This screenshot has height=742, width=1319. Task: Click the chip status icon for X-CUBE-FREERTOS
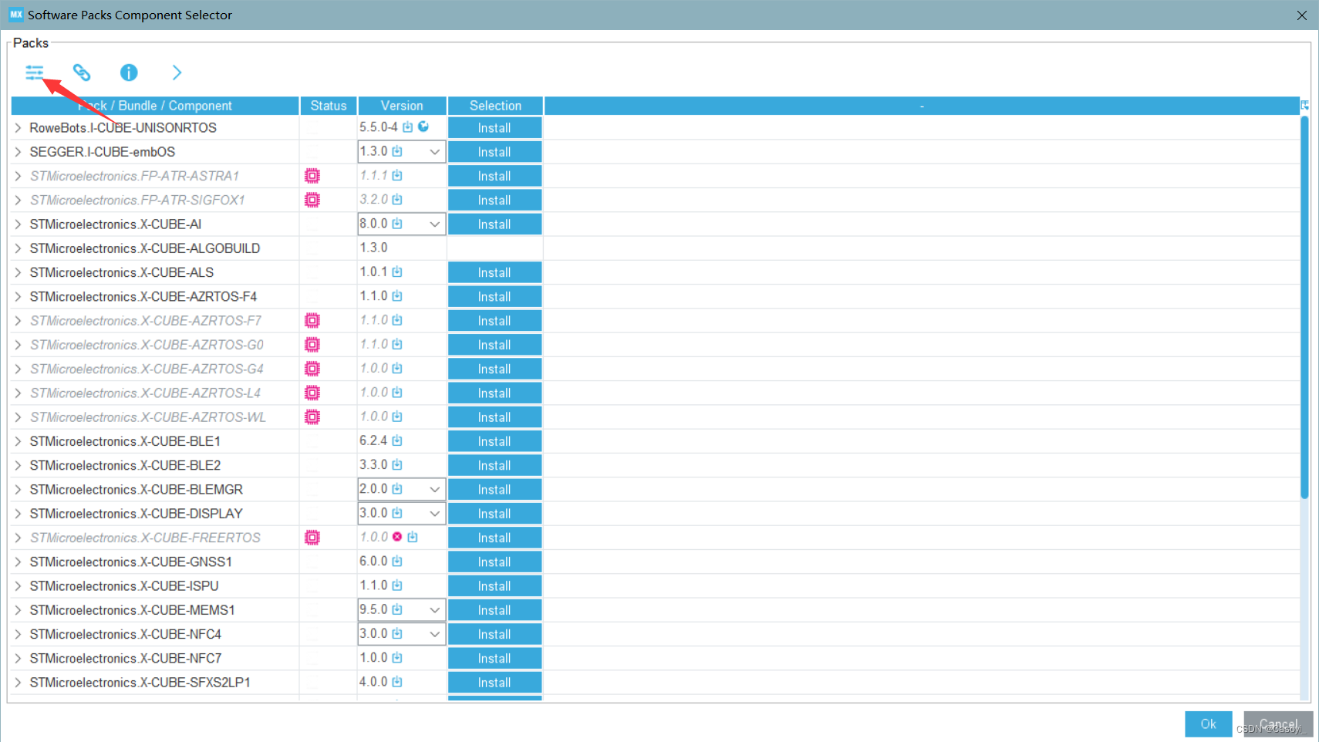pyautogui.click(x=312, y=538)
